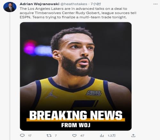The height and width of the screenshot is (140, 160).
Task: Click the FROM WOJ caption in the image
Action: tap(76, 125)
